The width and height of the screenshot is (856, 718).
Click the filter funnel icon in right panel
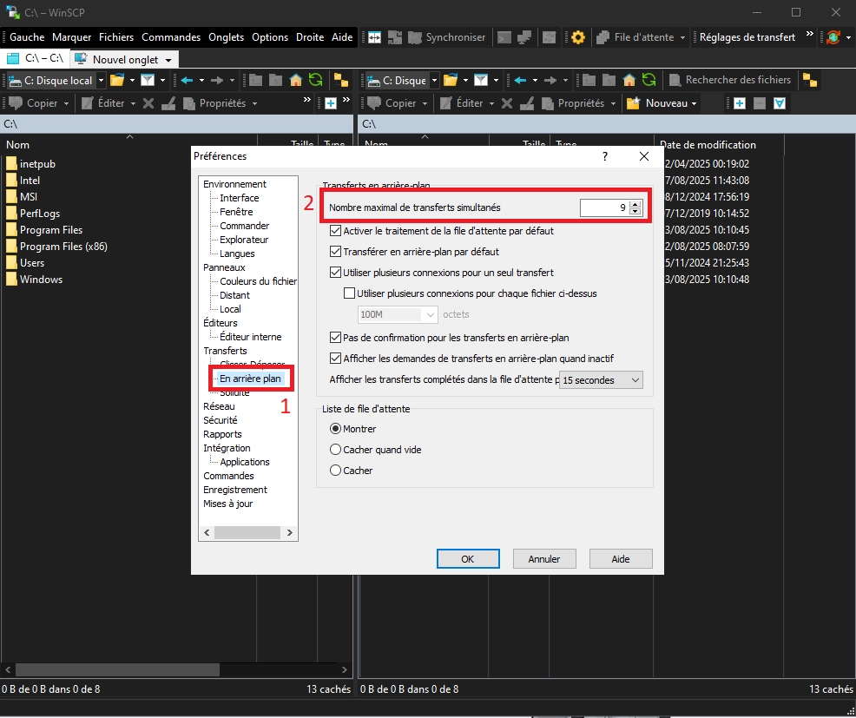point(480,80)
